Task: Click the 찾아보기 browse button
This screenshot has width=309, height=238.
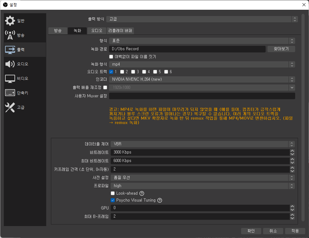Action: click(281, 49)
